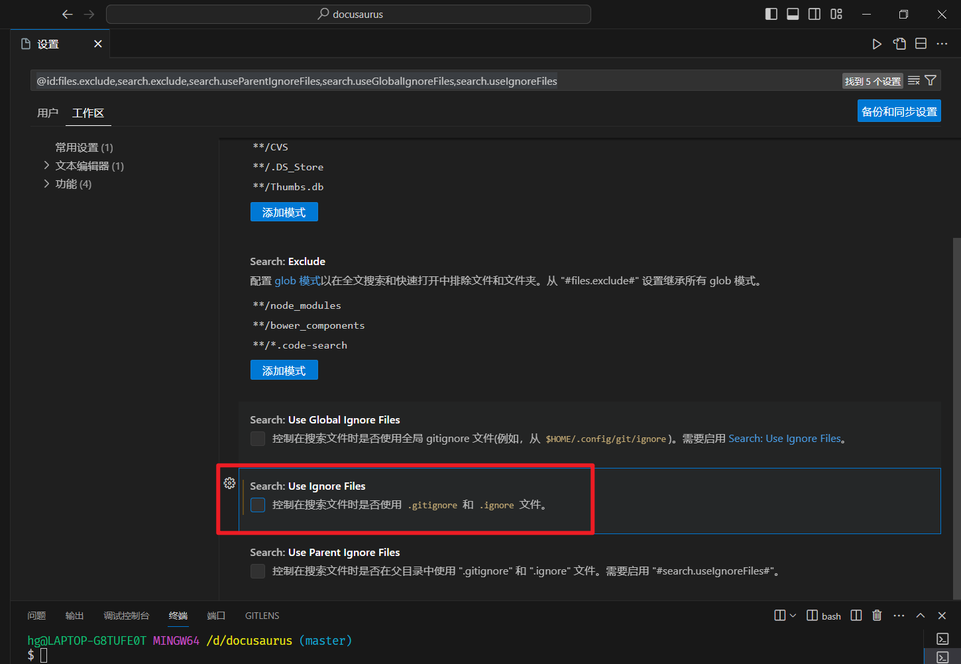Expand the 功能 tree section
The image size is (961, 664).
click(46, 184)
